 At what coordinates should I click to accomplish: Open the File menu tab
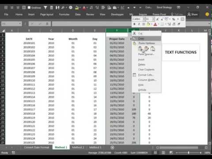[x=6, y=15]
